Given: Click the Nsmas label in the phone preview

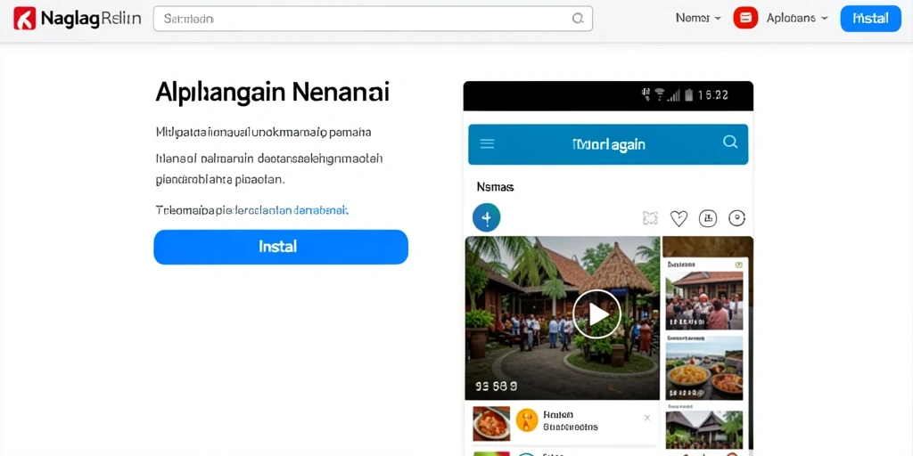Looking at the screenshot, I should coord(495,187).
